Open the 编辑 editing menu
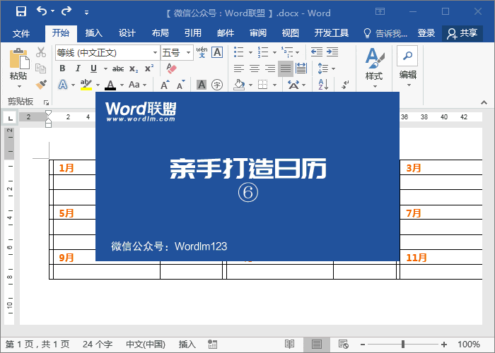Viewport: 495px width, 353px height. coord(407,66)
